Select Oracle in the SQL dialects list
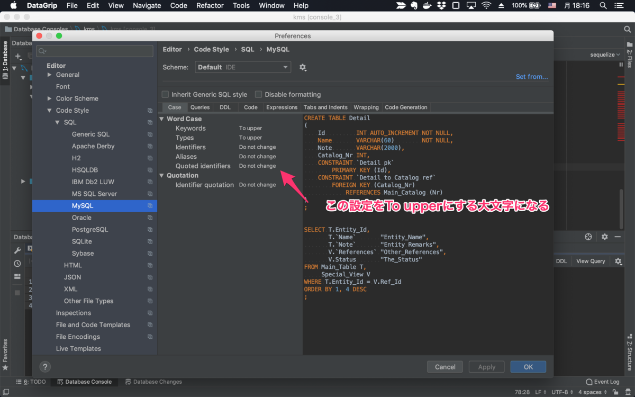This screenshot has width=635, height=397. tap(81, 218)
